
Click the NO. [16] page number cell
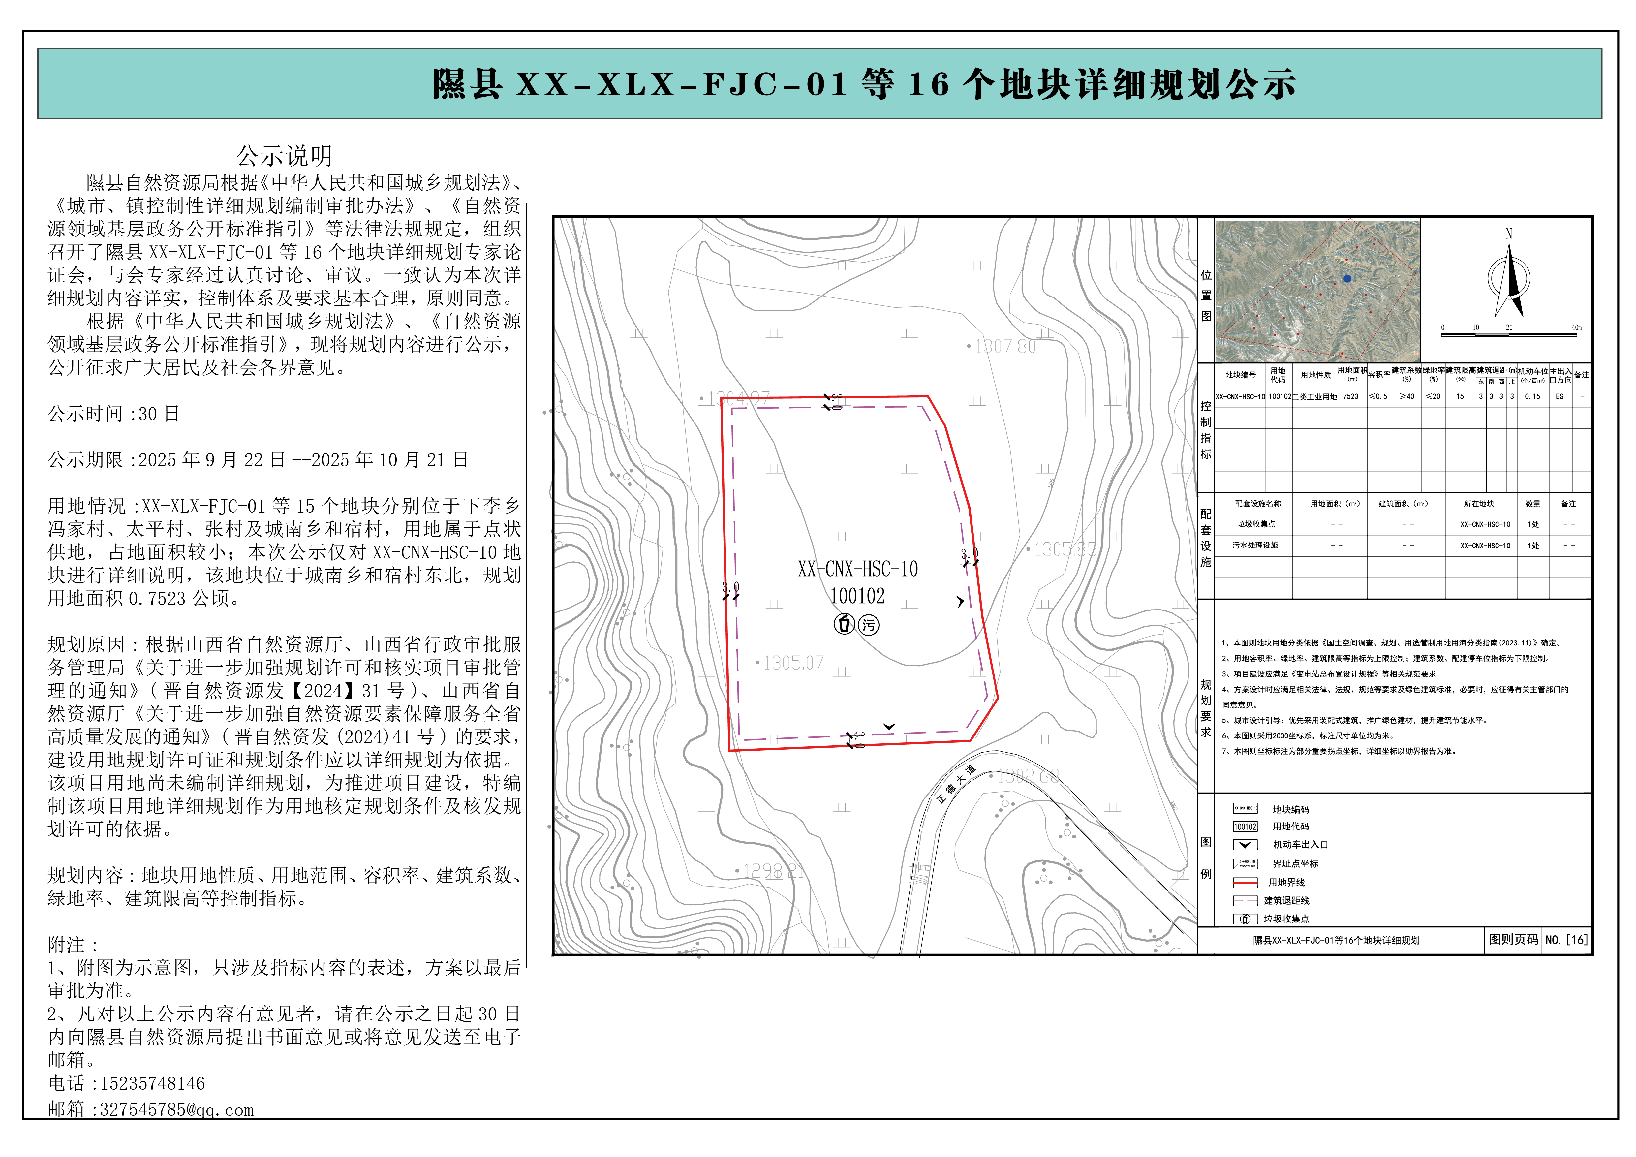click(1565, 940)
